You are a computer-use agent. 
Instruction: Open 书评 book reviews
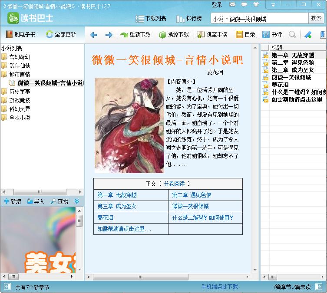click(272, 34)
